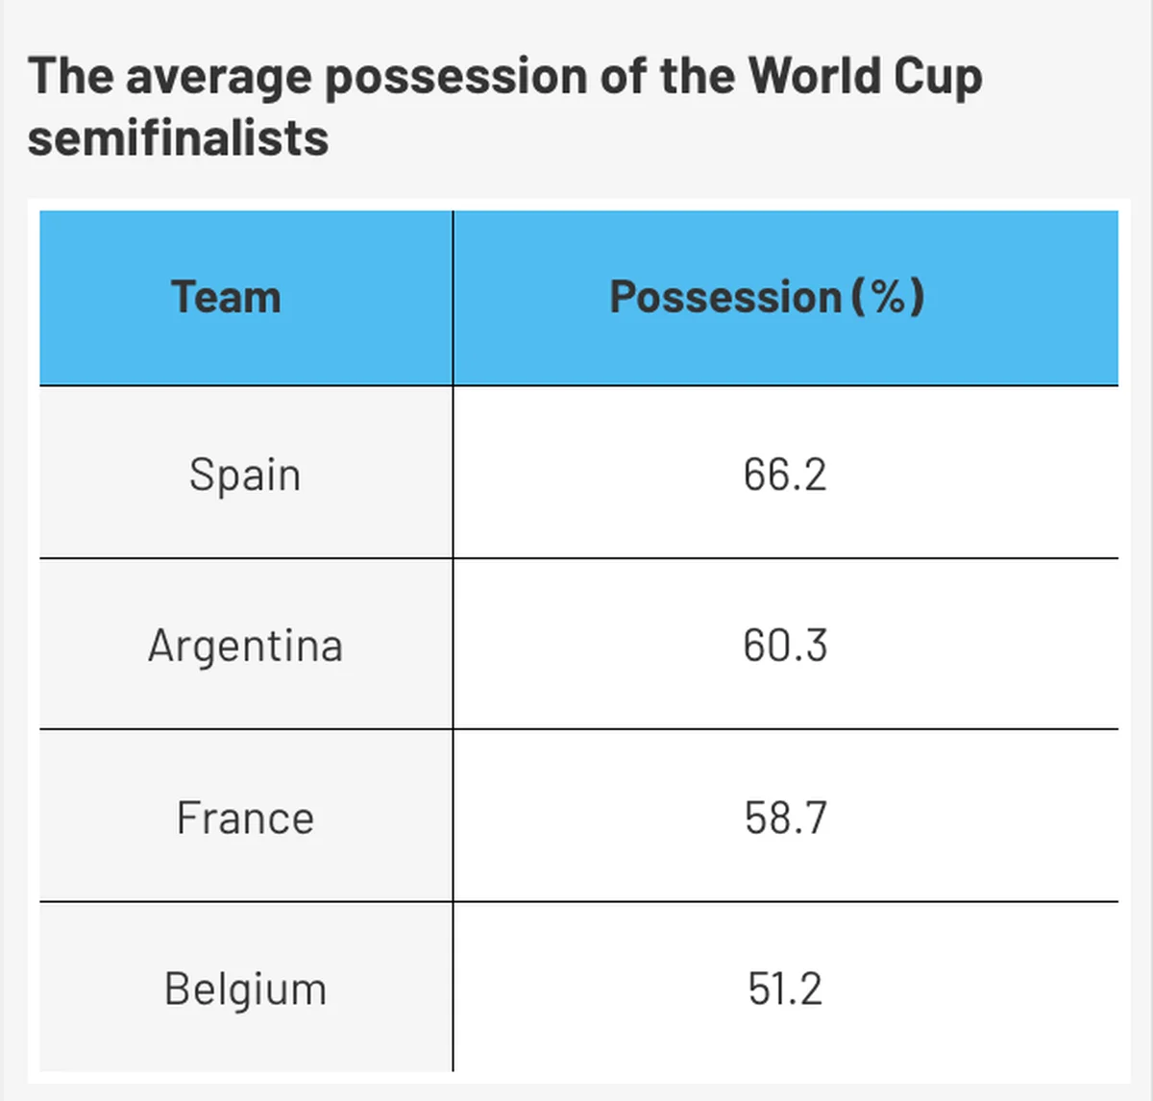Image resolution: width=1153 pixels, height=1101 pixels.
Task: Click Spain's 66.2 possession value
Action: click(x=785, y=474)
